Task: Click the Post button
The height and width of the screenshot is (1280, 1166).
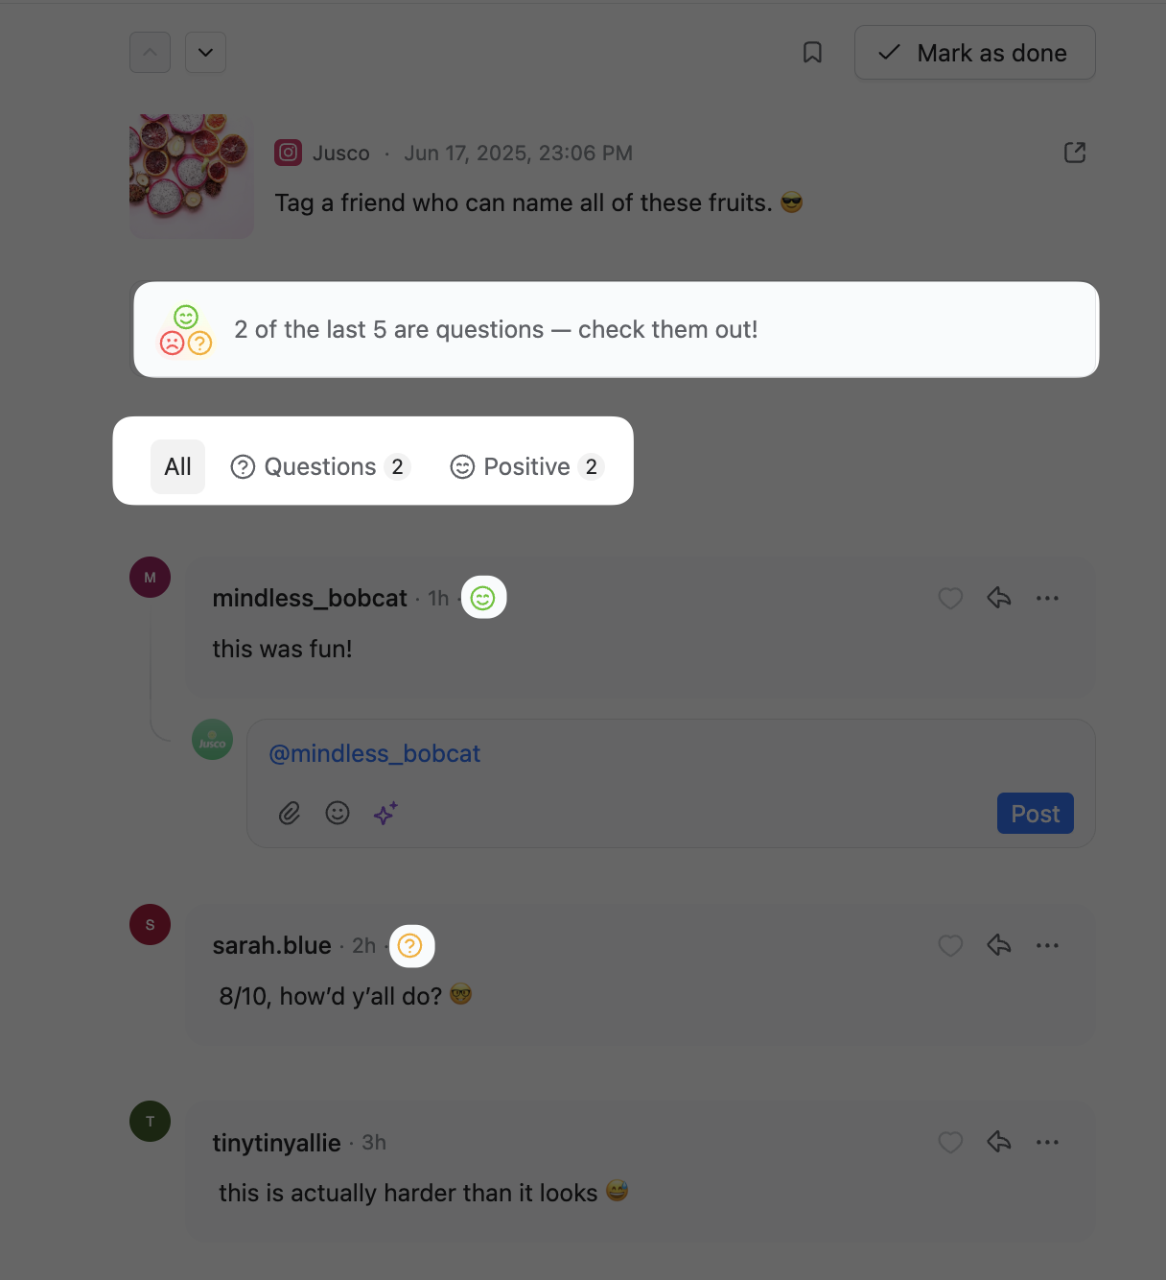Action: 1035,814
